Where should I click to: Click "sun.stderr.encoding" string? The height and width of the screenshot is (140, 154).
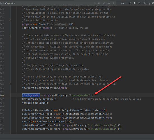pos(102,129)
